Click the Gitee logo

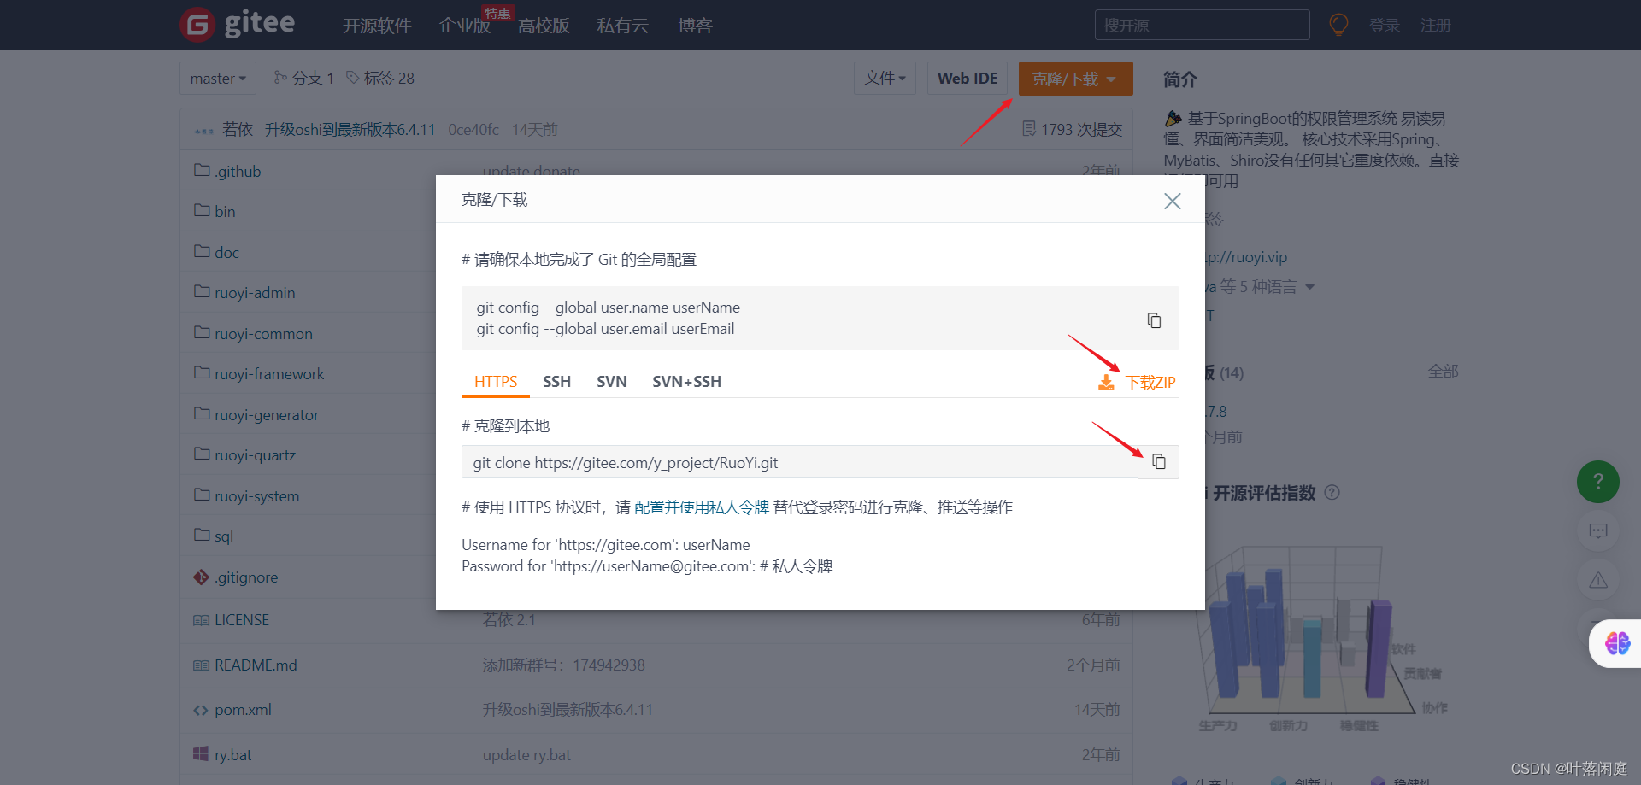[238, 24]
